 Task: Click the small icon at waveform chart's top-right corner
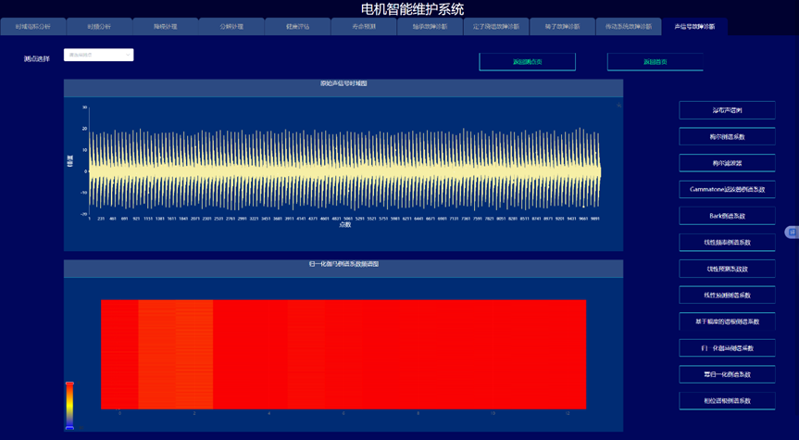point(618,106)
